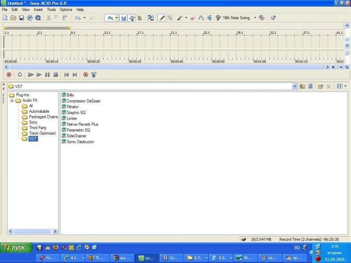Open the Insert menu
This screenshot has height=263, width=351.
(x=38, y=9)
